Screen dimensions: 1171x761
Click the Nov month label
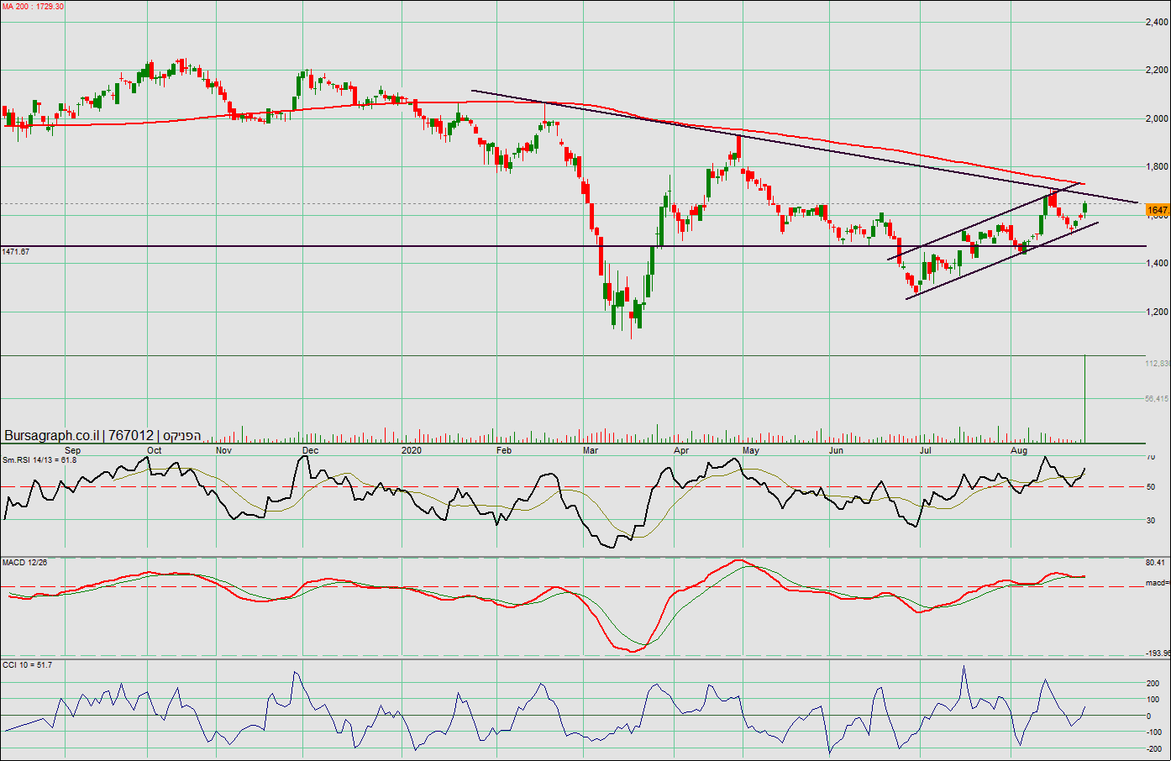[223, 450]
